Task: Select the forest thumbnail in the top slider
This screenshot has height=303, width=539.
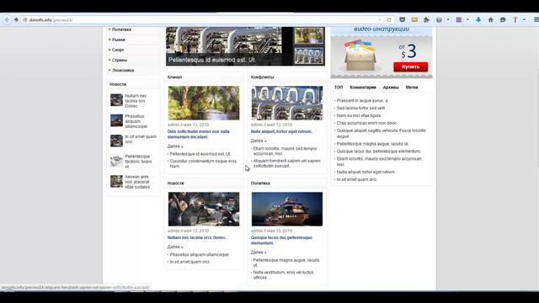Action: (x=309, y=35)
